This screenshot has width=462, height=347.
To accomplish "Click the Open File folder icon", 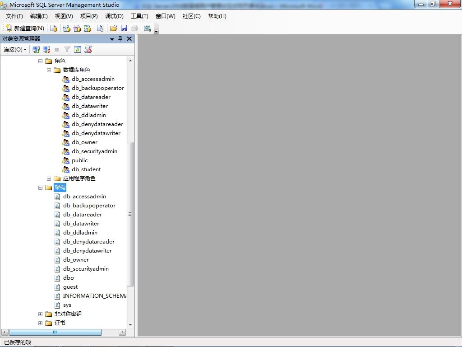I will pos(113,28).
